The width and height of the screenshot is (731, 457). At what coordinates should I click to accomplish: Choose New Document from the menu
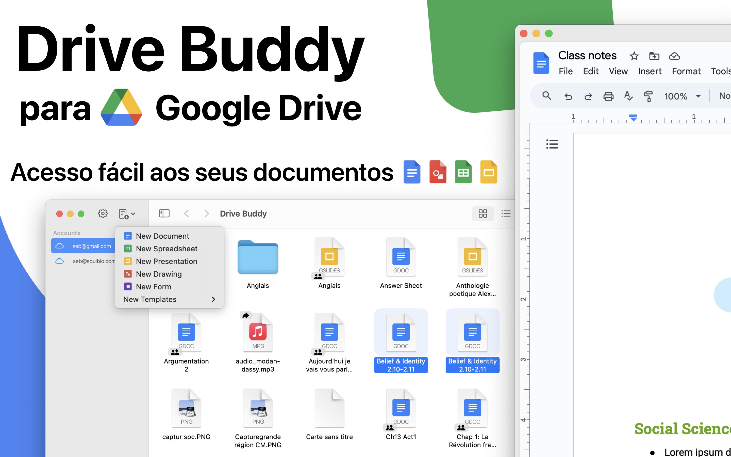(x=170, y=236)
